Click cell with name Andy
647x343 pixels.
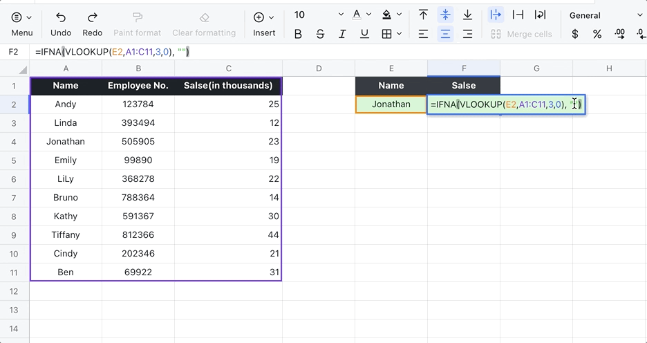pyautogui.click(x=66, y=104)
